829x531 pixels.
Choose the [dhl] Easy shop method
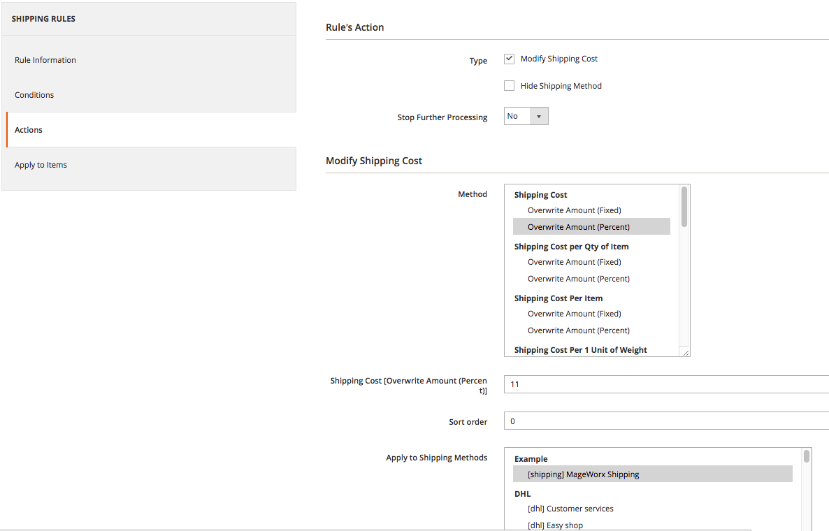[x=555, y=525]
